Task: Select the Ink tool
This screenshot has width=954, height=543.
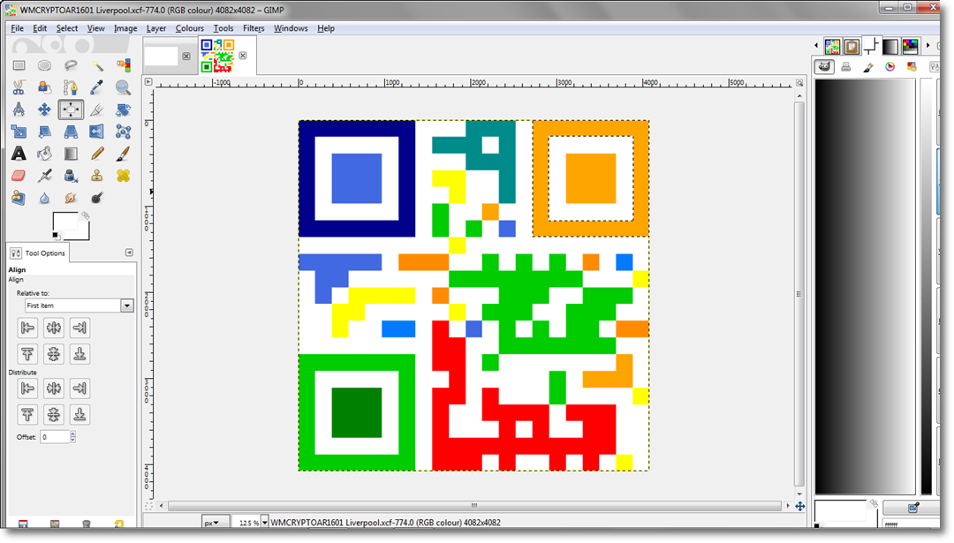Action: tap(71, 176)
